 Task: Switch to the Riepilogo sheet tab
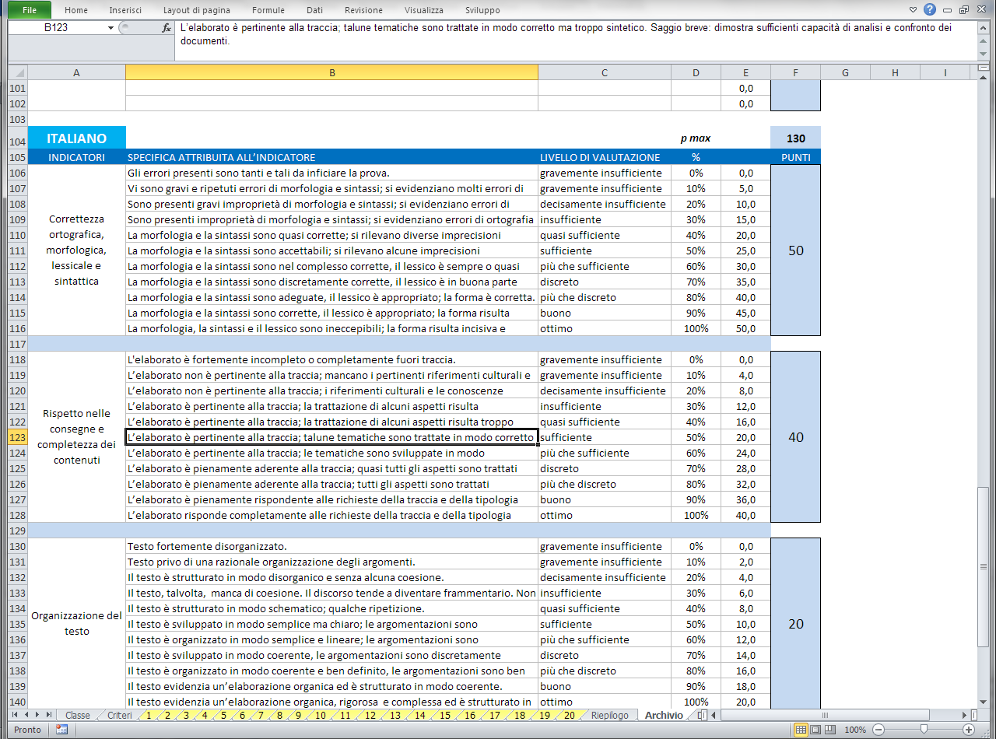click(609, 715)
